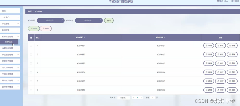Viewport: 240px width, 106px height.
Task: Expand the 个人中心 sidebar menu
Action: pyautogui.click(x=10, y=17)
